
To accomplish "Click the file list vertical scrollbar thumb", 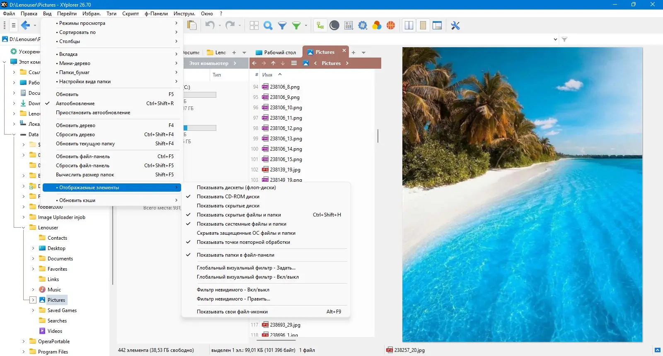I will click(378, 136).
